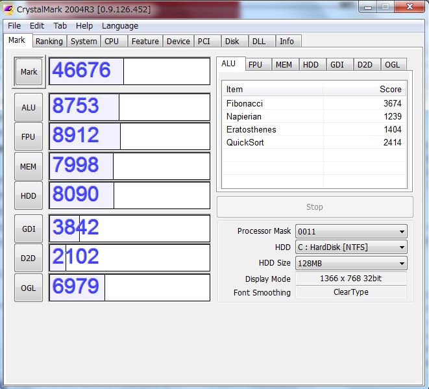The width and height of the screenshot is (429, 389).
Task: Click the OGL benchmark button
Action: [29, 288]
